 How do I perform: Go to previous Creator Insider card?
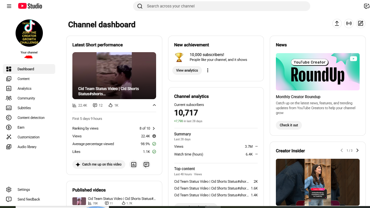[x=341, y=151]
